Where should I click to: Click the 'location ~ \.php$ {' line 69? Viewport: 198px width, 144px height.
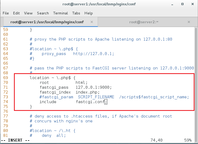tap(52, 78)
